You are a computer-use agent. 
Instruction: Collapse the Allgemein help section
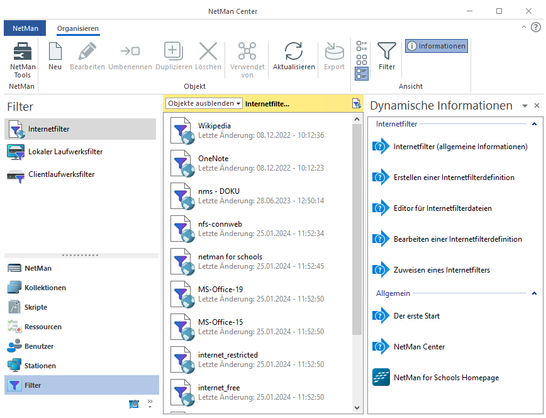534,293
